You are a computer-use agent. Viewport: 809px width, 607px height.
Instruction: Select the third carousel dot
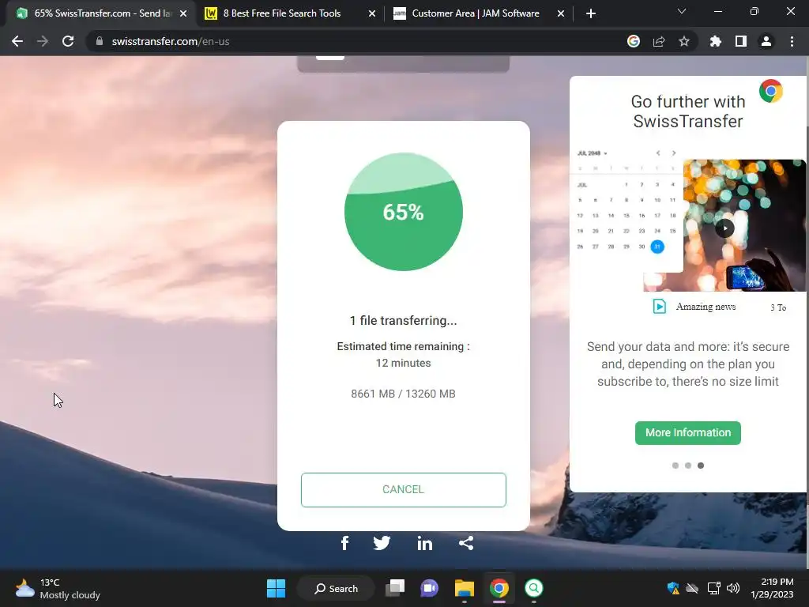(x=701, y=466)
